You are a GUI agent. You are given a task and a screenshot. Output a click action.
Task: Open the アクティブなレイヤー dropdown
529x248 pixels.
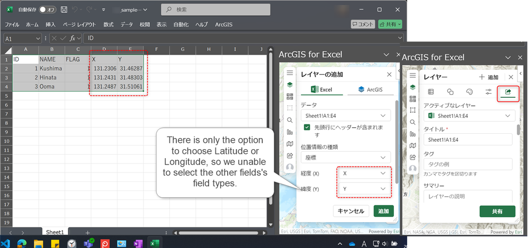coord(469,116)
